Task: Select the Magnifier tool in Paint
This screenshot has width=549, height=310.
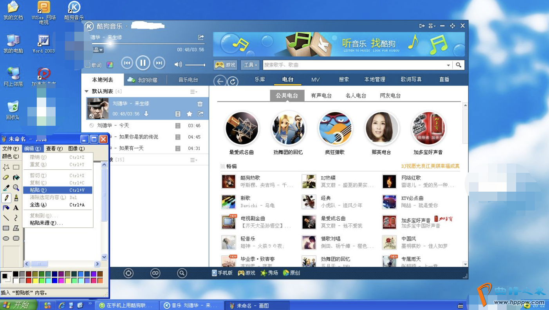Action: [x=16, y=188]
